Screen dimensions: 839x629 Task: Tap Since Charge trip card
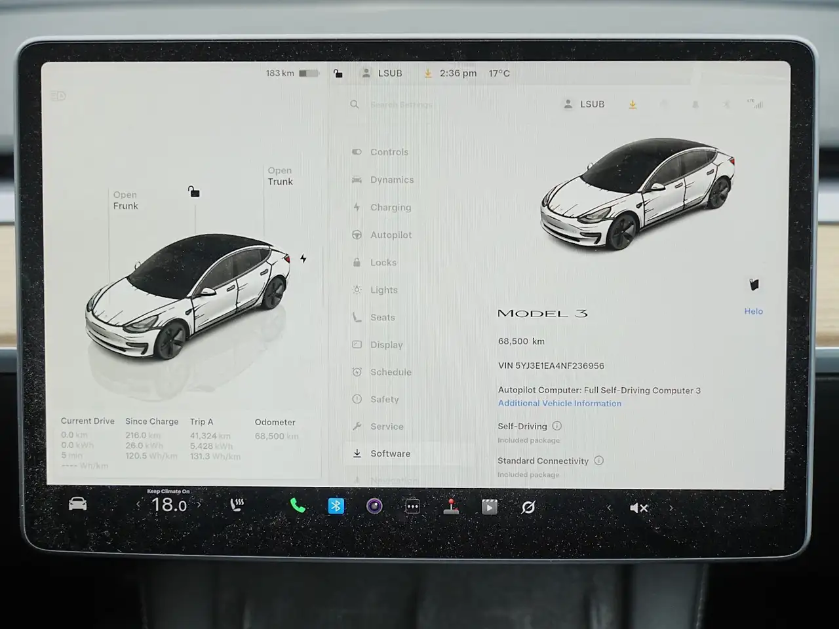click(x=151, y=439)
